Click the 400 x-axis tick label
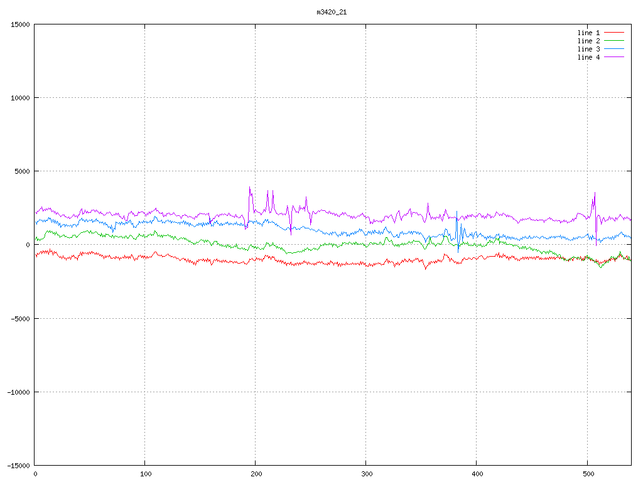The height and width of the screenshot is (482, 643). pos(477,474)
